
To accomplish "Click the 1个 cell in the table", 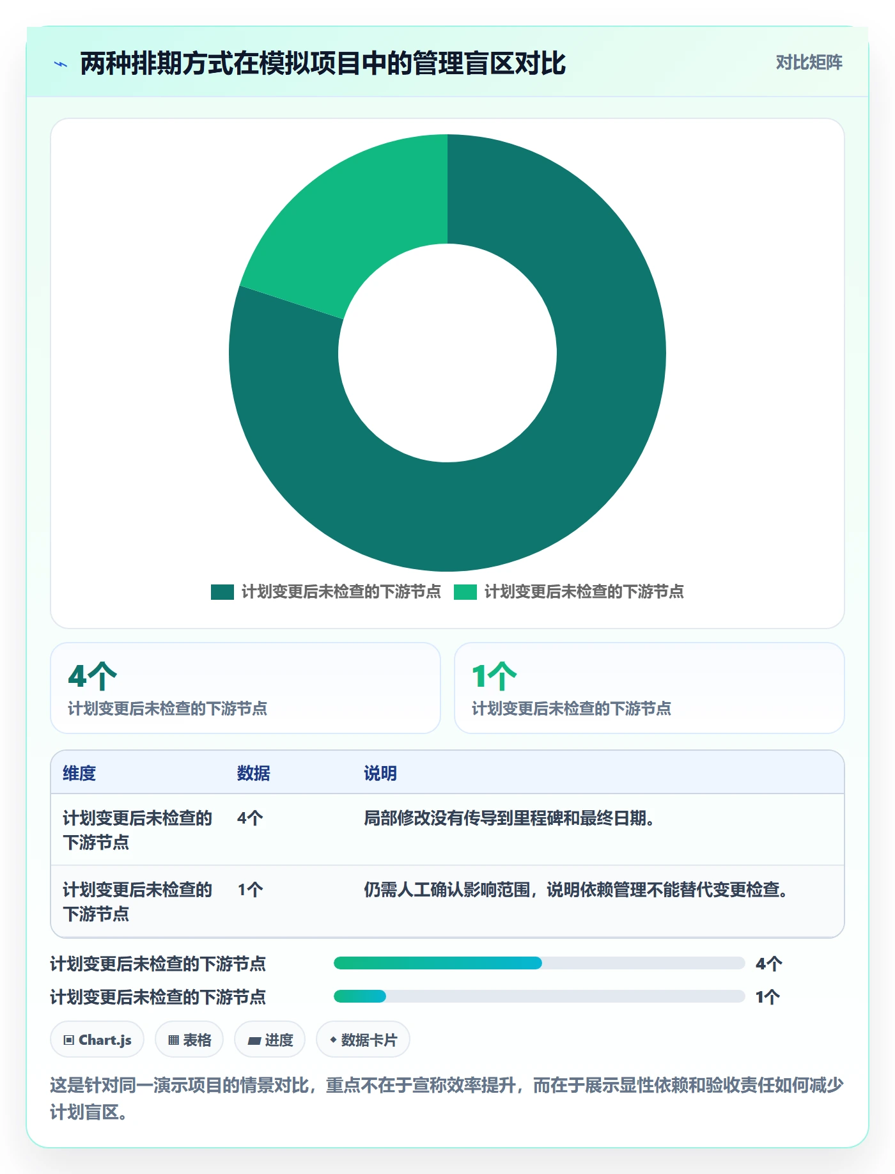I will point(250,889).
